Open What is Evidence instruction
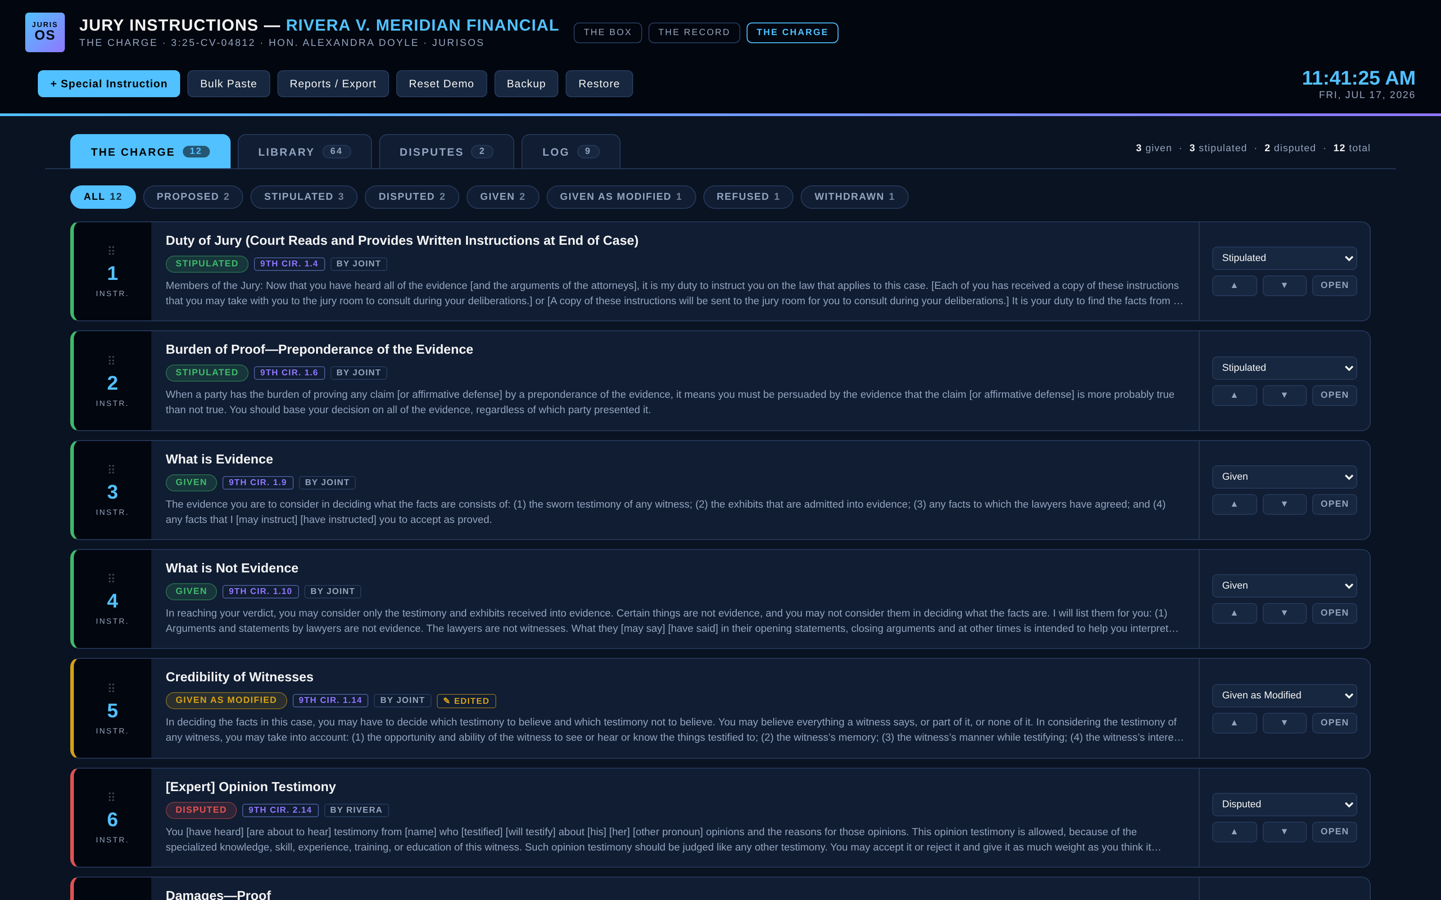Image resolution: width=1441 pixels, height=900 pixels. (1334, 504)
